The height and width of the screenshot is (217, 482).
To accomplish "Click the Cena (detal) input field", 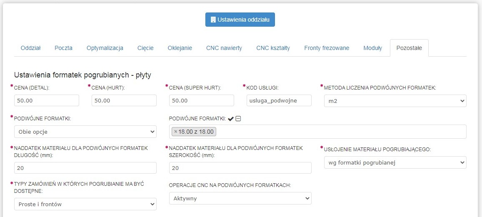I will (47, 100).
